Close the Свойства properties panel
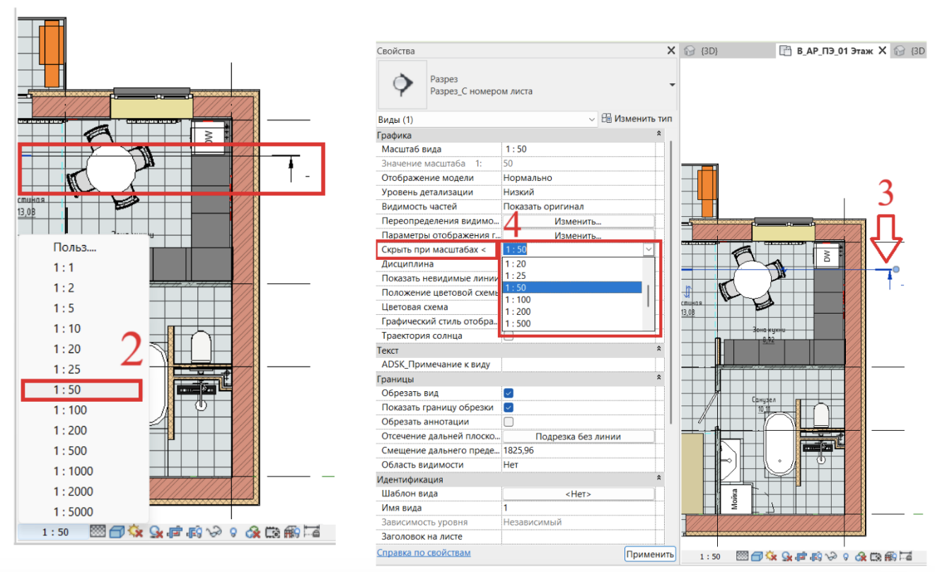Viewport: 935px width, 572px height. (671, 50)
